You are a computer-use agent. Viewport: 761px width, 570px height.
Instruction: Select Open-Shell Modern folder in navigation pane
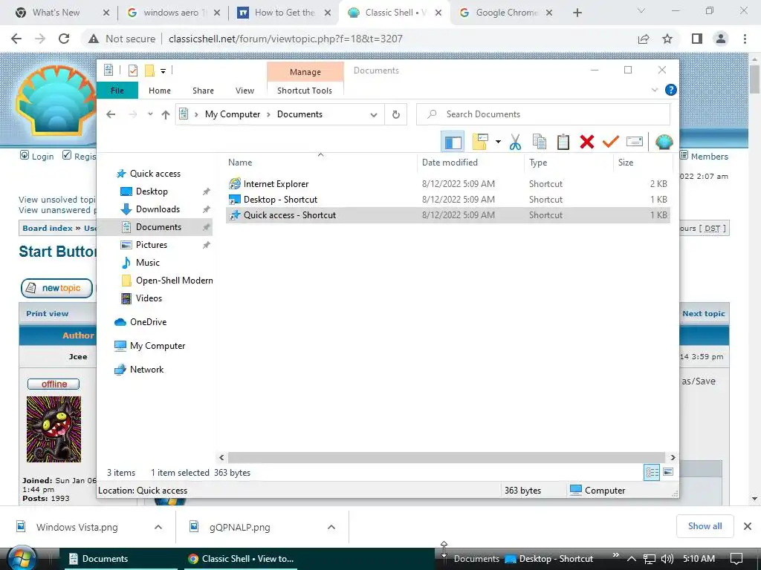pyautogui.click(x=174, y=281)
